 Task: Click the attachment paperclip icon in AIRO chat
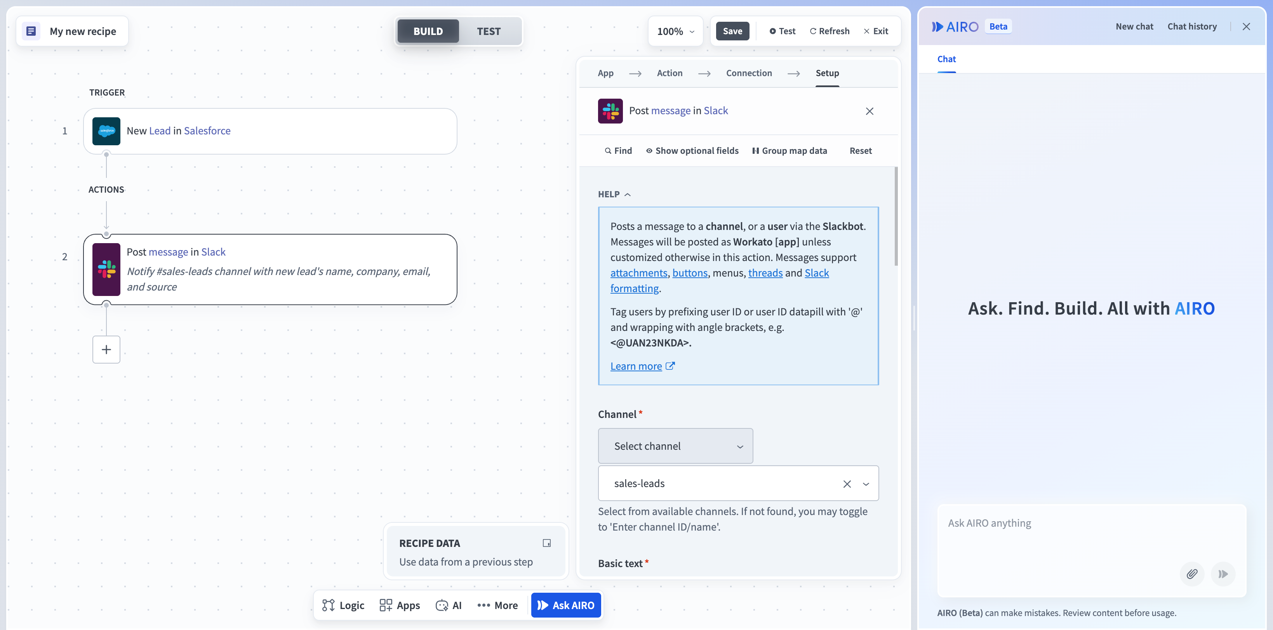tap(1192, 574)
